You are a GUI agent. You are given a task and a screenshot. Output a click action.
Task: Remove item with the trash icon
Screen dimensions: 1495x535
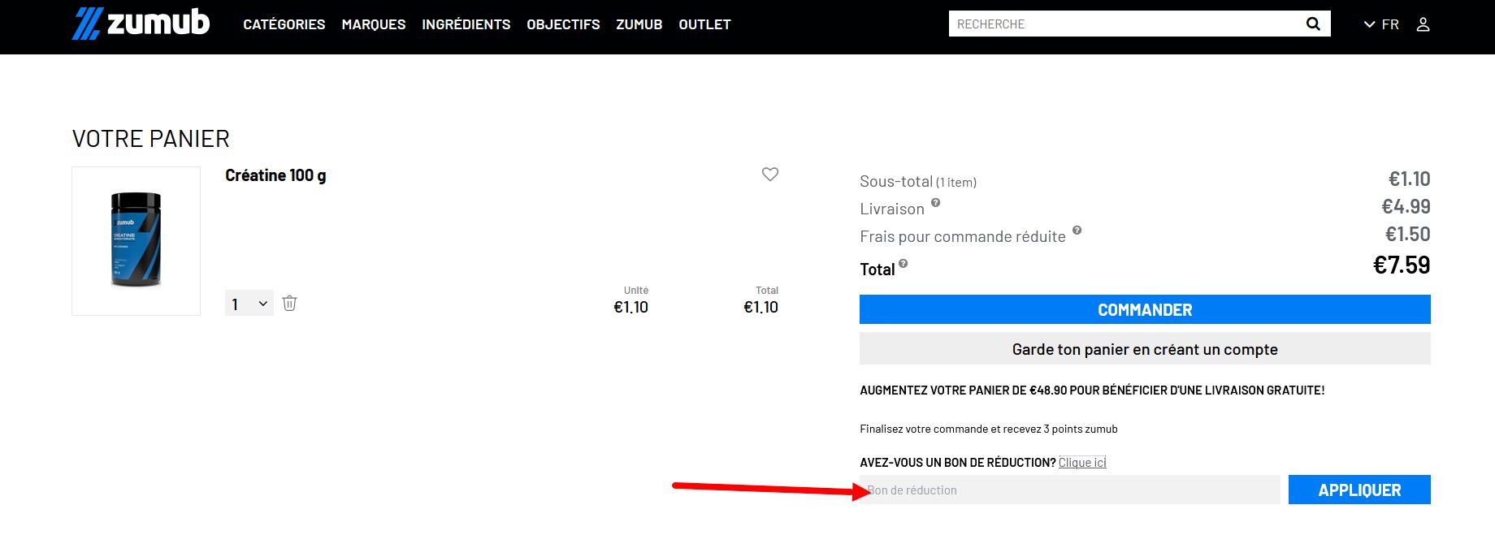pos(289,304)
